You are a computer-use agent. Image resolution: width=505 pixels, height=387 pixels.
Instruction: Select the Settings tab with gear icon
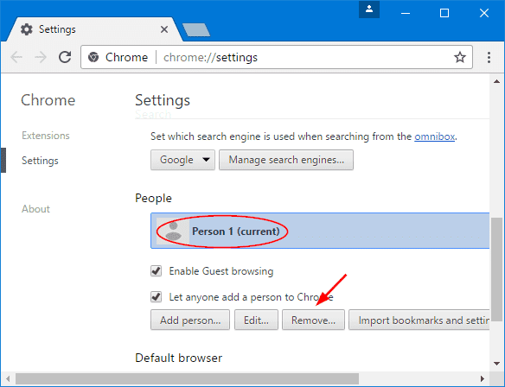coord(93,29)
